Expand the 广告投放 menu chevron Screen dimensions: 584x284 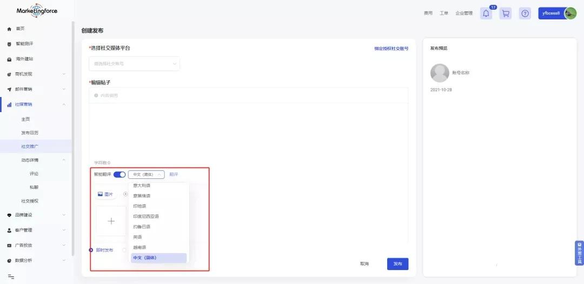tap(64, 245)
